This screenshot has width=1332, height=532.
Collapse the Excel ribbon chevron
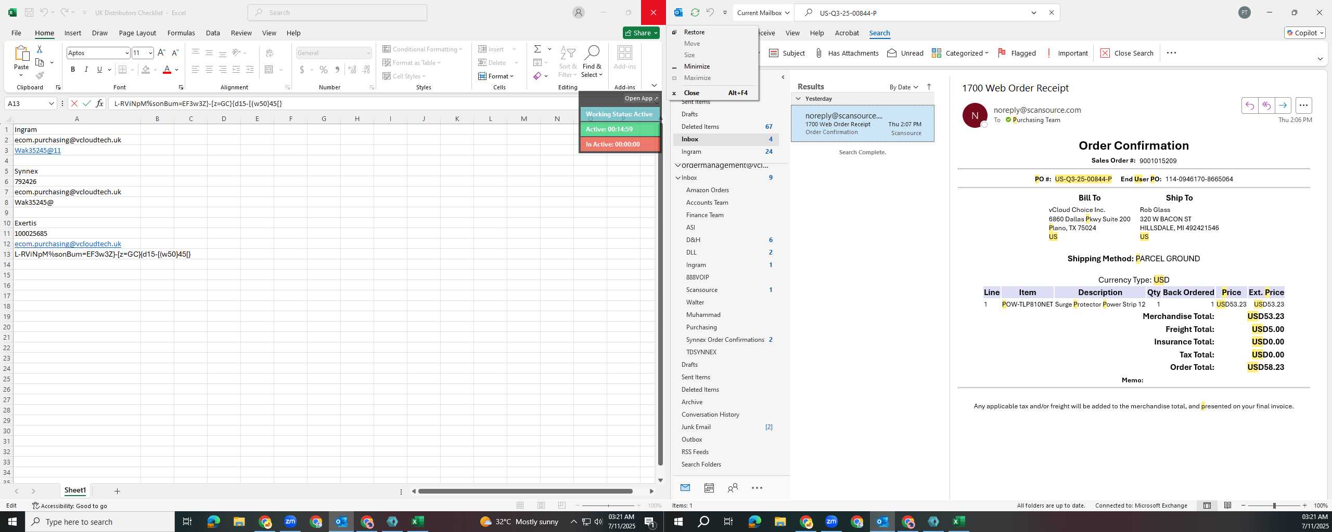point(654,85)
